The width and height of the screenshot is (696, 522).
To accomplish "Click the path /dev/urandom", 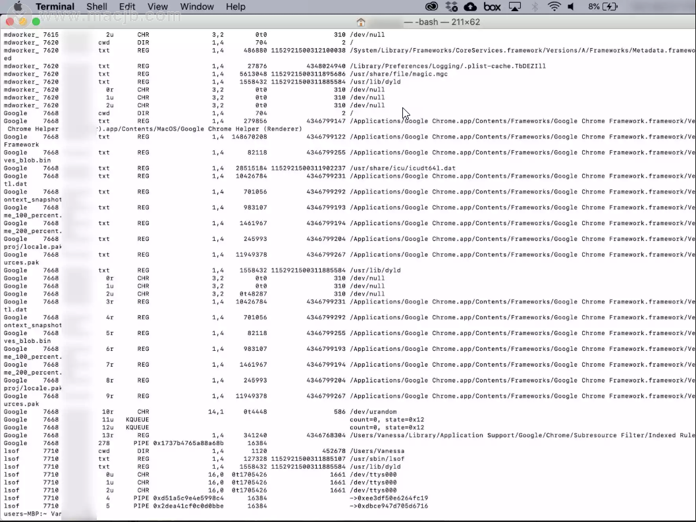I will point(373,412).
